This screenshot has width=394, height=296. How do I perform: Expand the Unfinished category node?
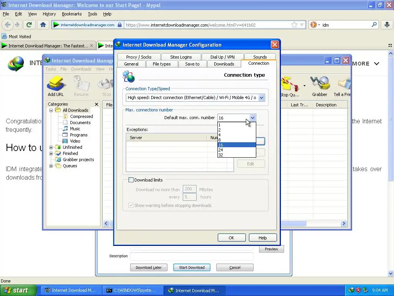point(51,147)
